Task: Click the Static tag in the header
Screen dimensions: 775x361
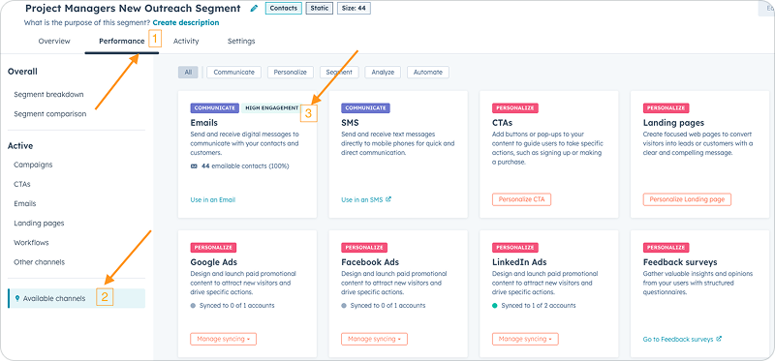Action: [x=320, y=9]
